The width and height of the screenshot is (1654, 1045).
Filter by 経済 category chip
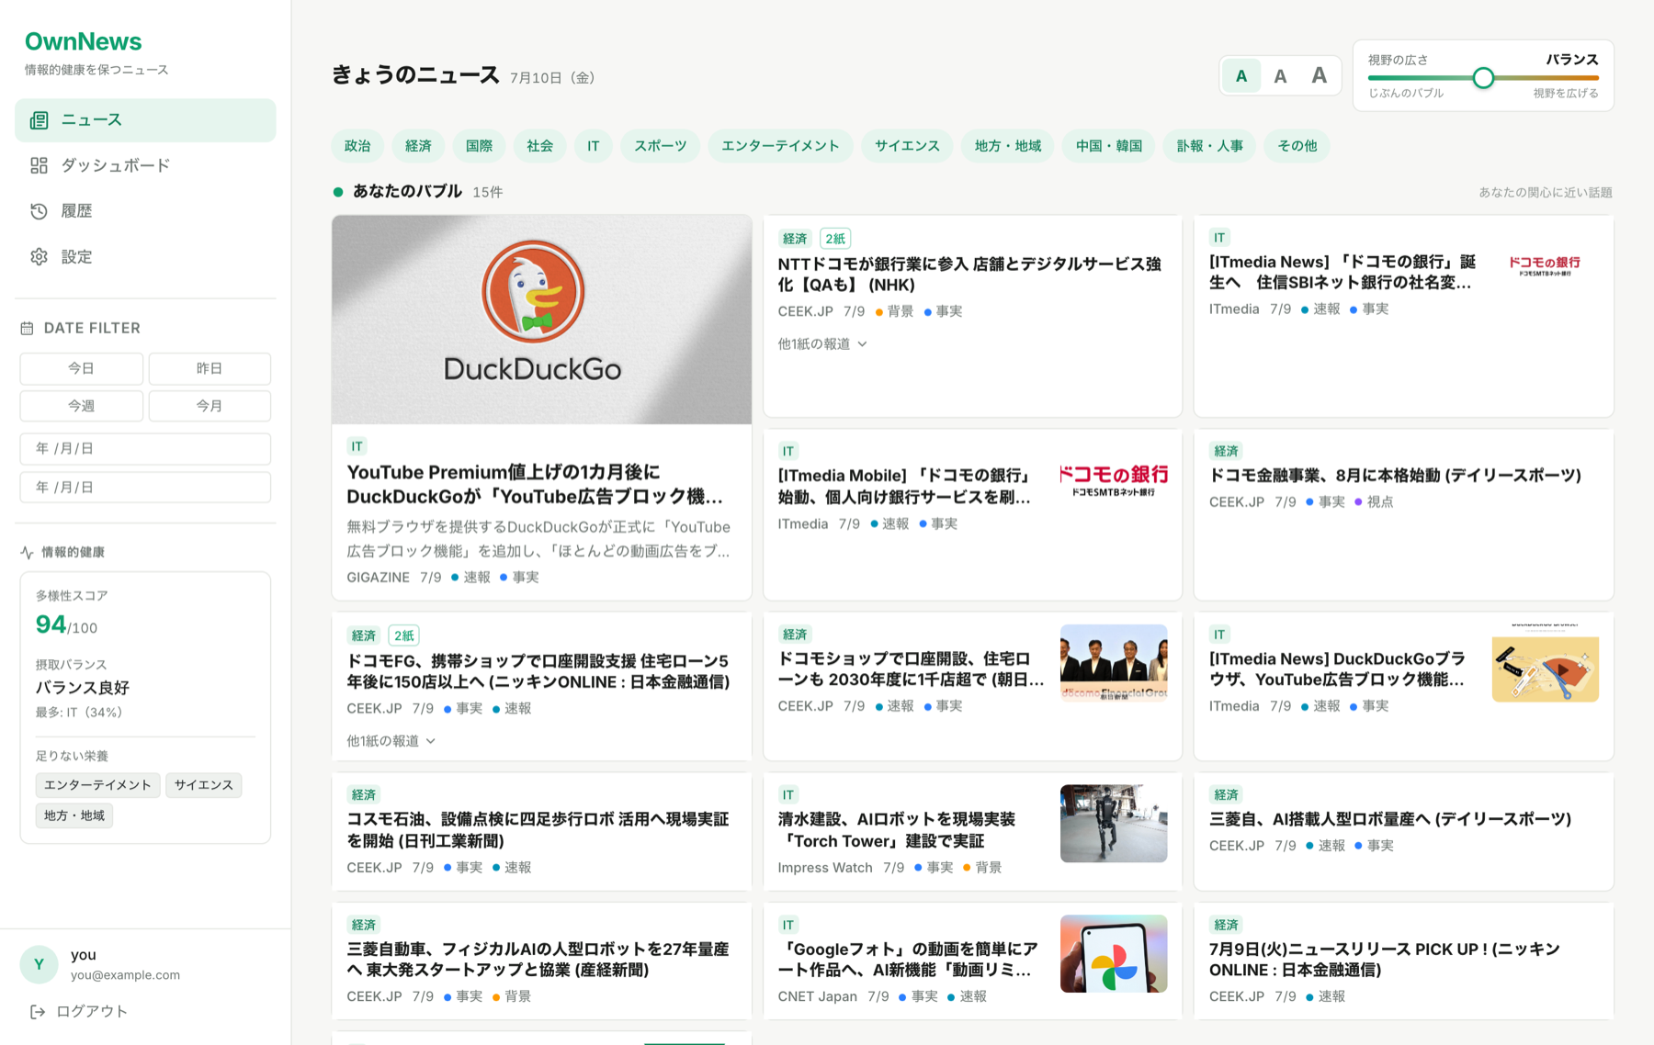tap(418, 146)
